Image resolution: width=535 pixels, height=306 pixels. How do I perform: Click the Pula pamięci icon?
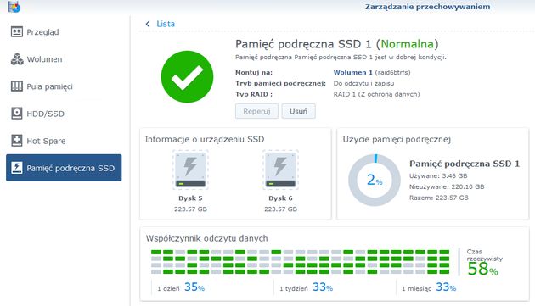[x=17, y=86]
